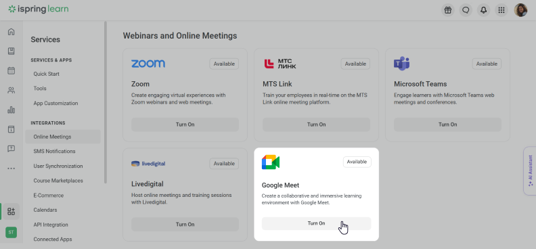536x249 pixels.
Task: Click the Services panel scrollbar
Action: 106,102
